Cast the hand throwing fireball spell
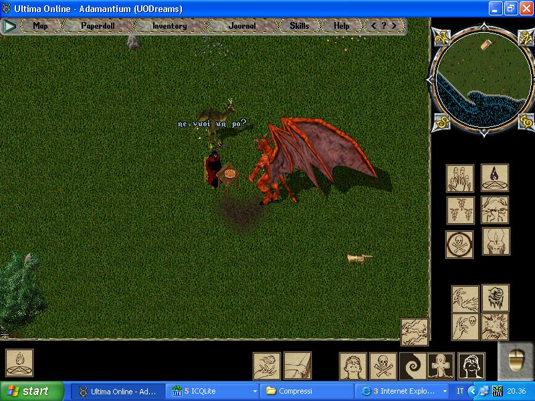Image resolution: width=535 pixels, height=401 pixels. coord(267,366)
